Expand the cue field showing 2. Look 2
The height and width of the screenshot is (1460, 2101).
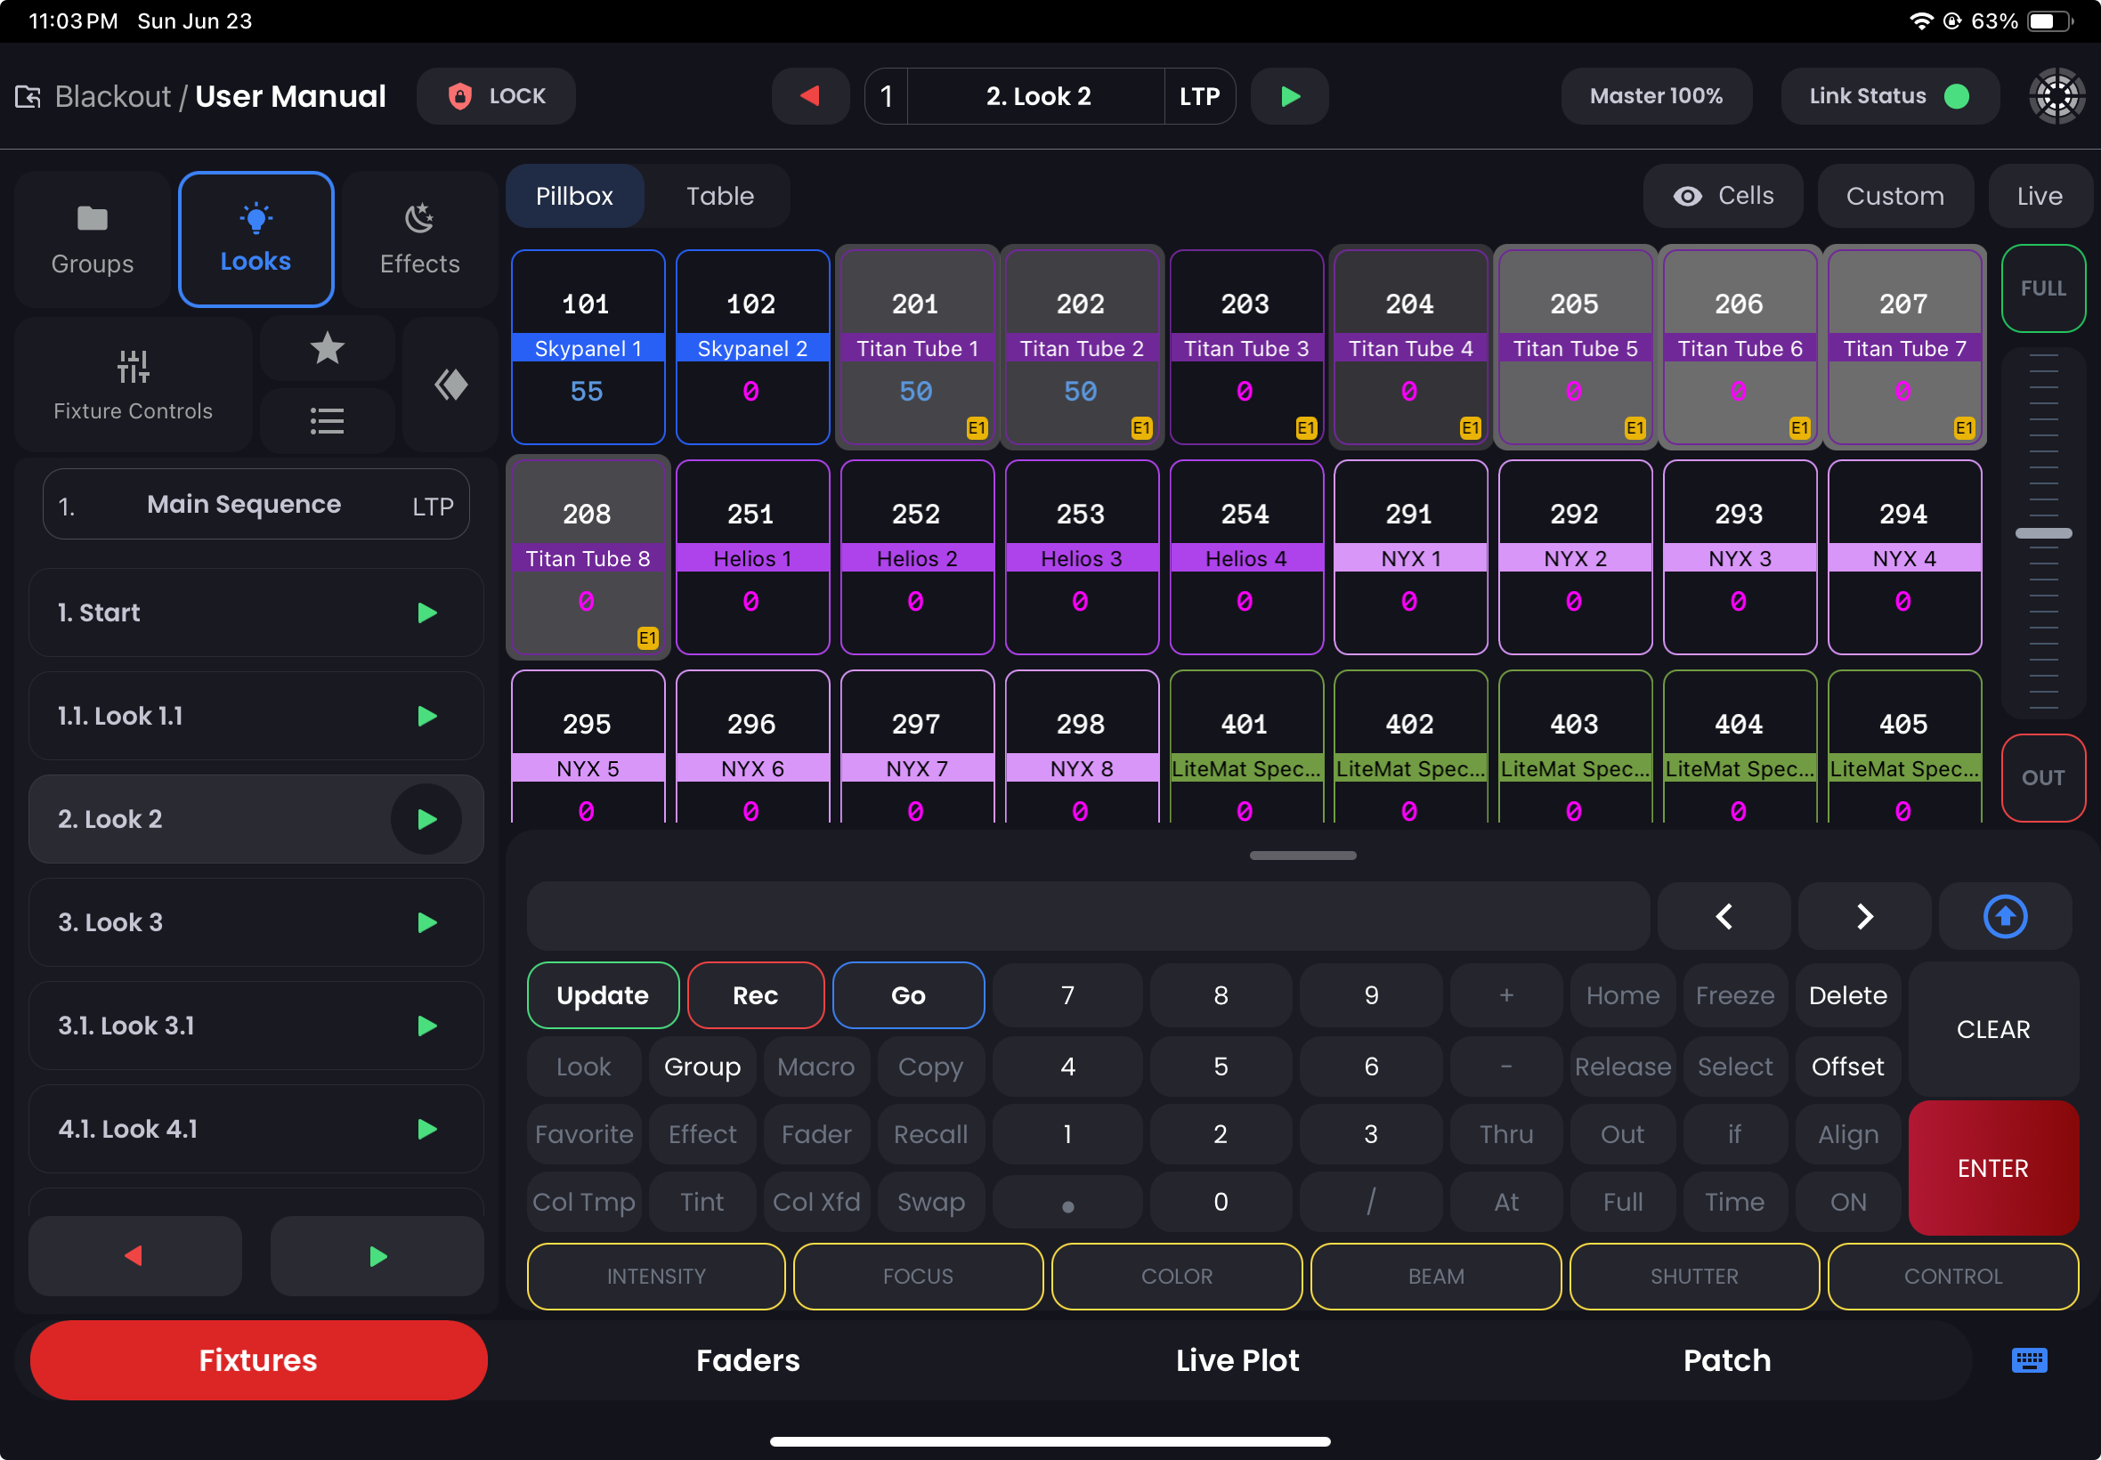point(1037,96)
